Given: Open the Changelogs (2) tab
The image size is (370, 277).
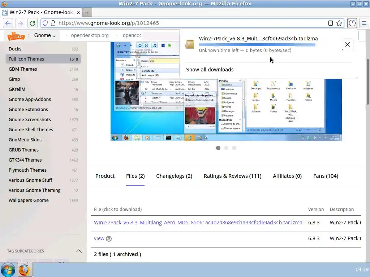Looking at the screenshot, I should point(174,176).
